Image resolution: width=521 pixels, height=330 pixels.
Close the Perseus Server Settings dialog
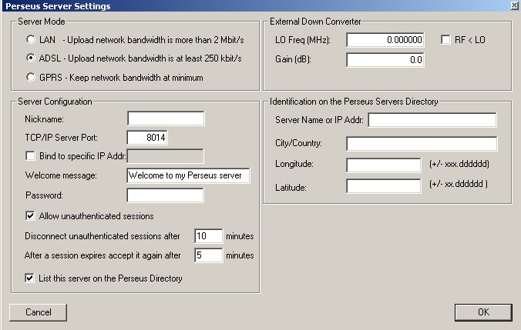coord(514,5)
